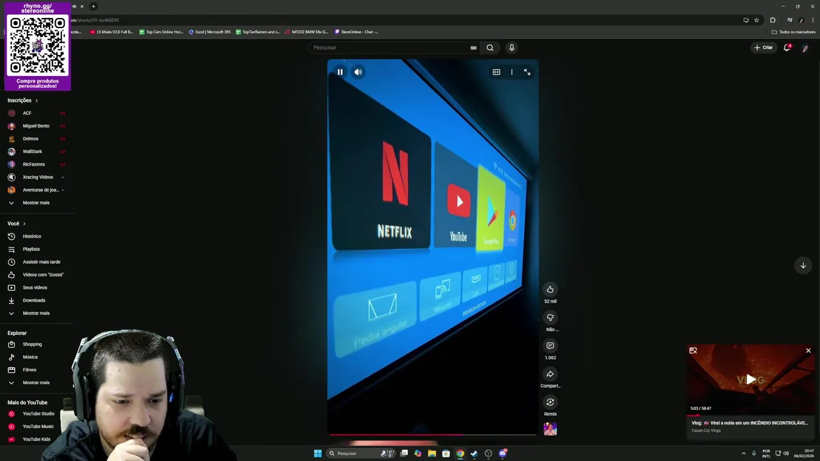Open Miguel Bento channel

point(37,126)
